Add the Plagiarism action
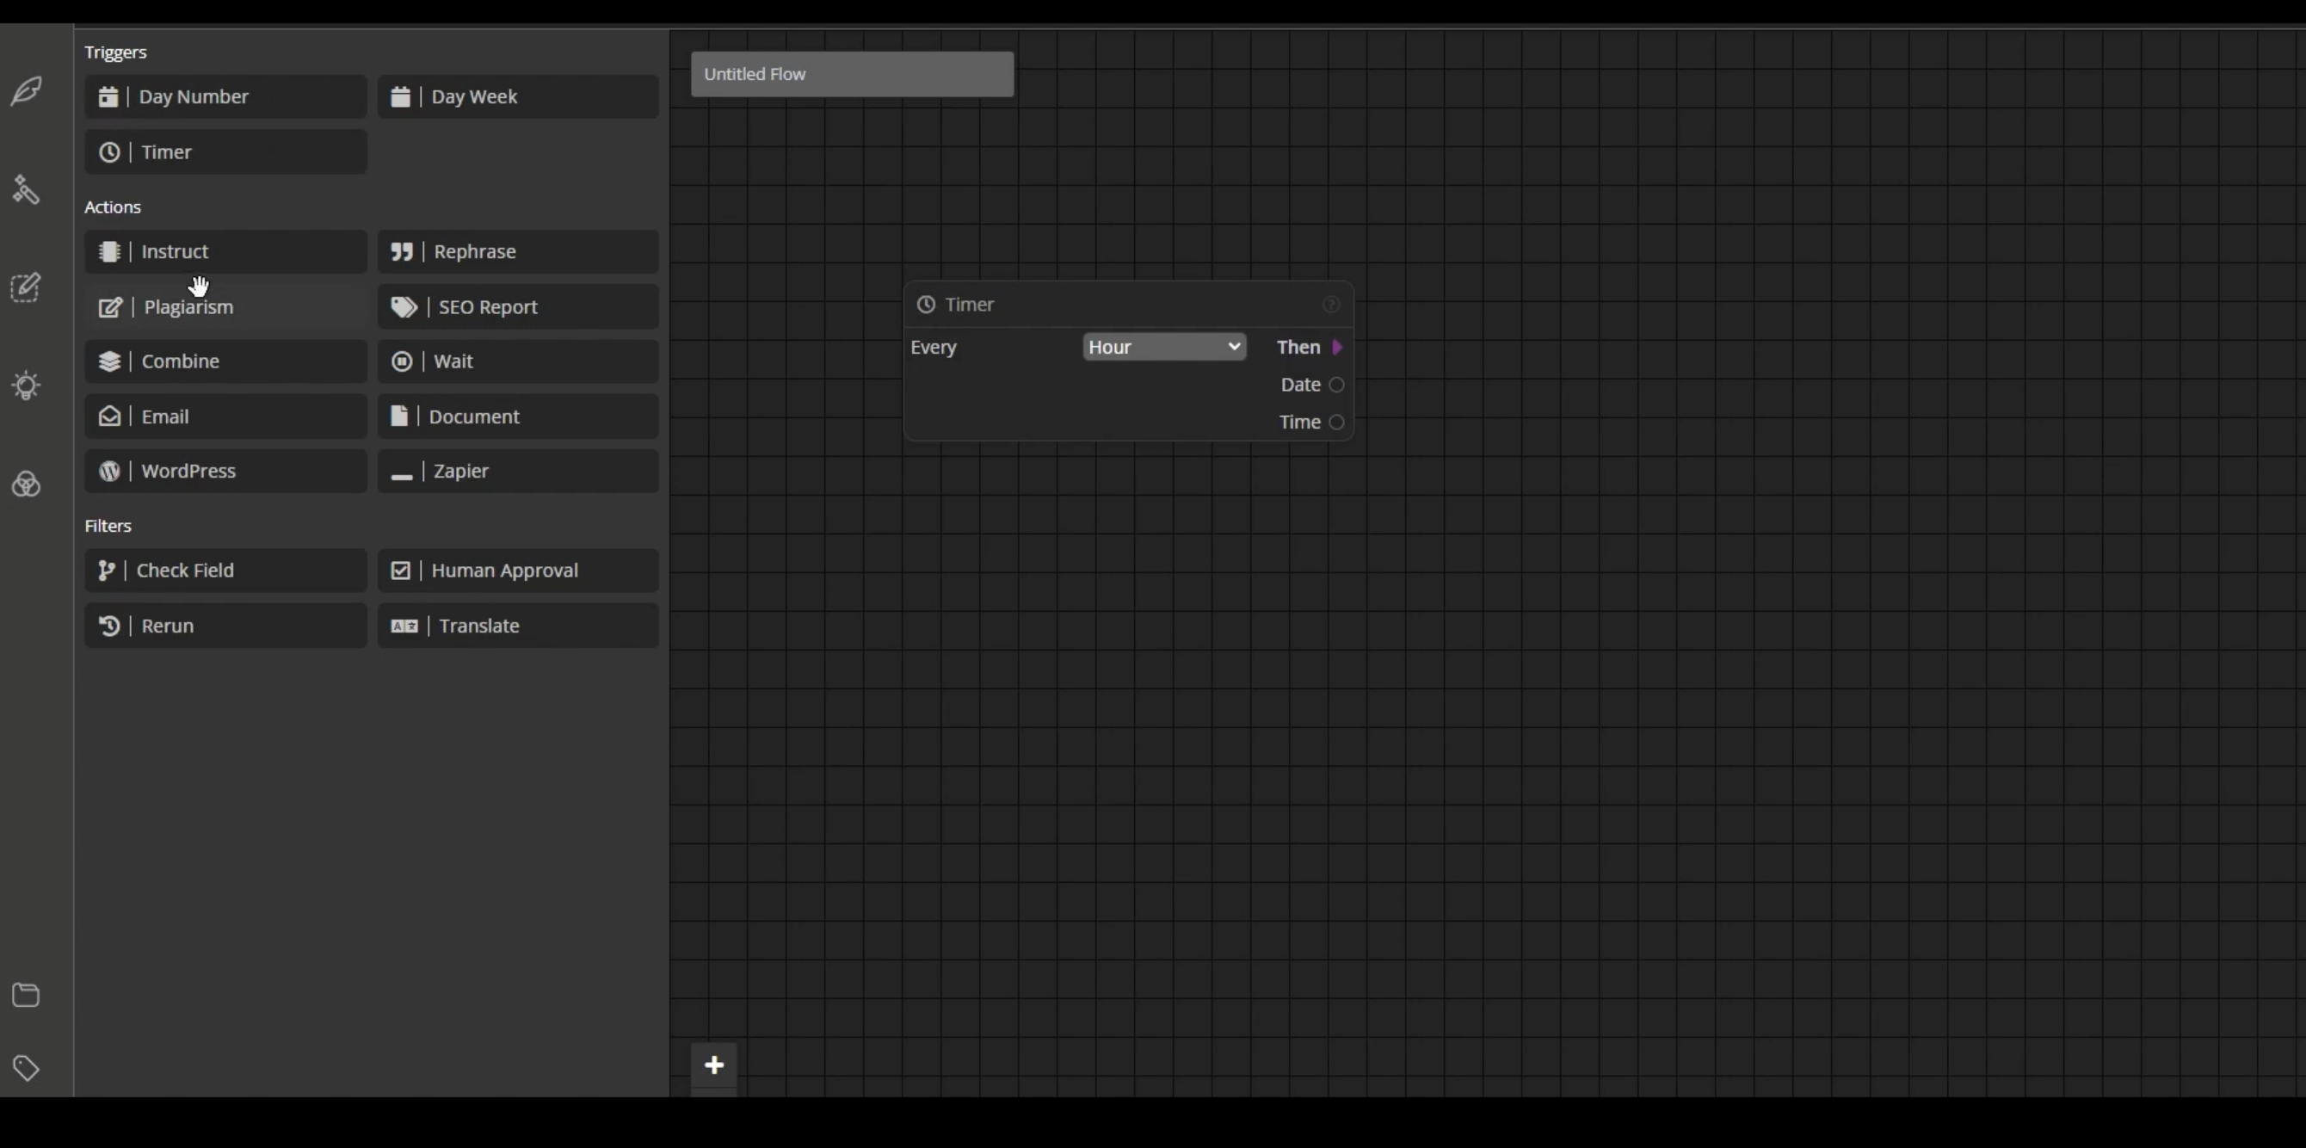The width and height of the screenshot is (2306, 1148). click(x=225, y=307)
